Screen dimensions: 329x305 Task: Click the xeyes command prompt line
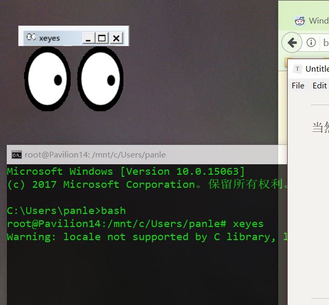coord(135,224)
